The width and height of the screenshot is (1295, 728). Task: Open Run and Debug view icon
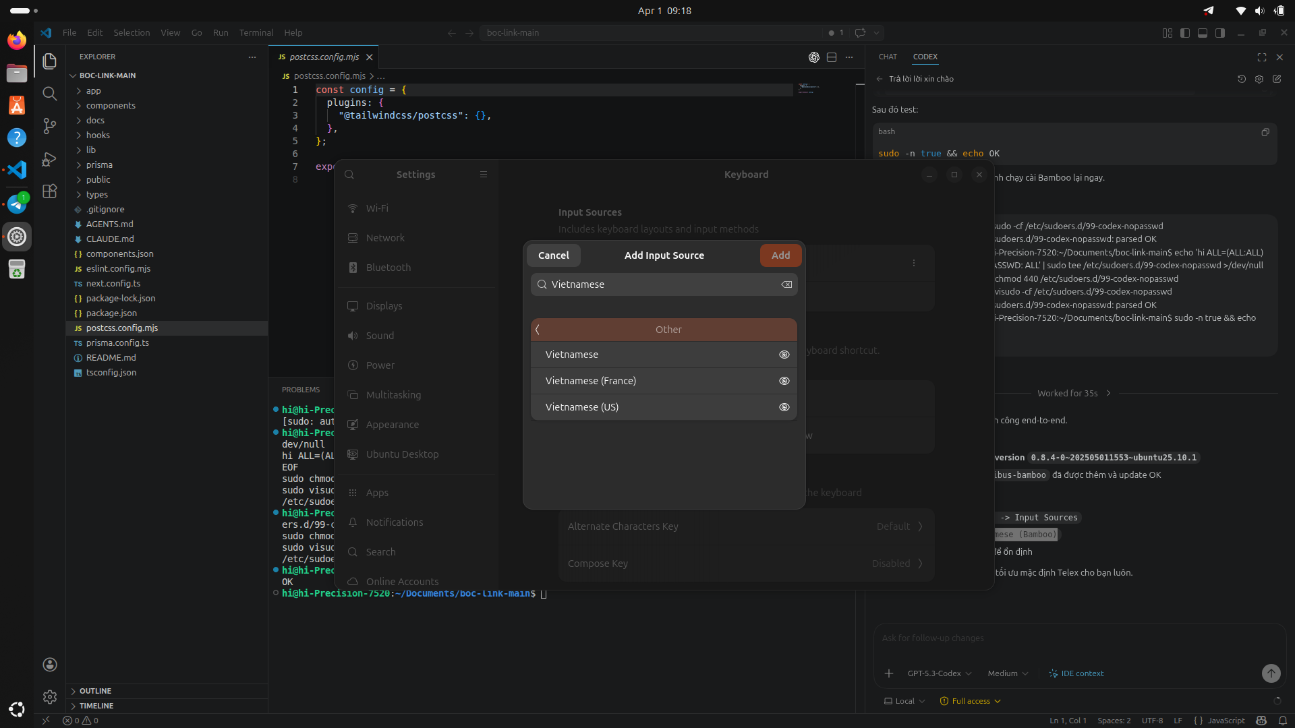[x=49, y=159]
